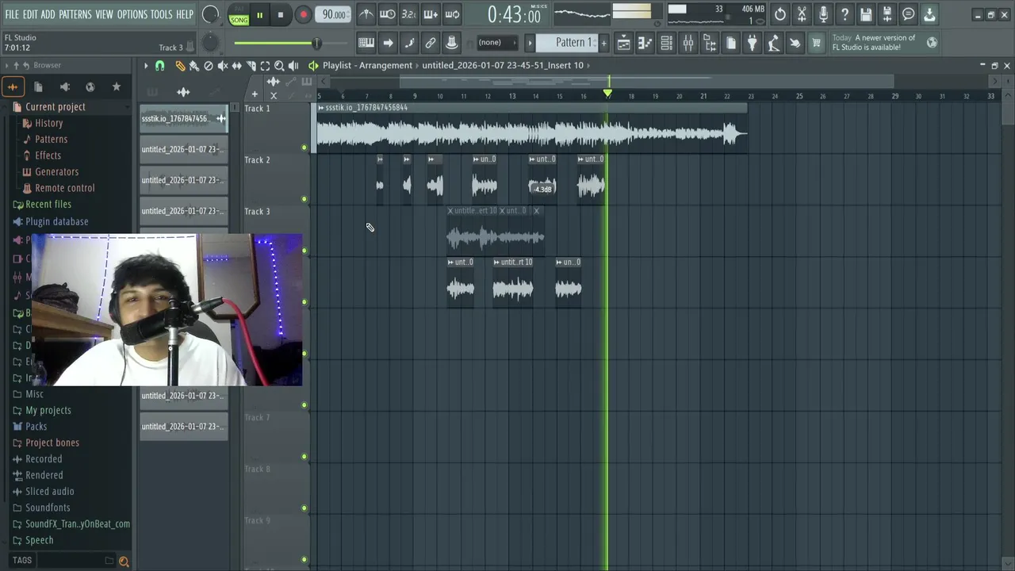This screenshot has height=571, width=1015.
Task: Open the Playlist view
Action: (x=623, y=43)
